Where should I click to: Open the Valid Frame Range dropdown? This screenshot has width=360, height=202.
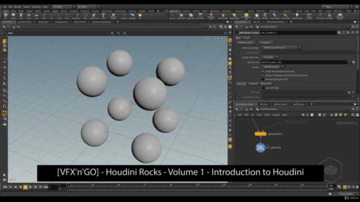(281, 48)
